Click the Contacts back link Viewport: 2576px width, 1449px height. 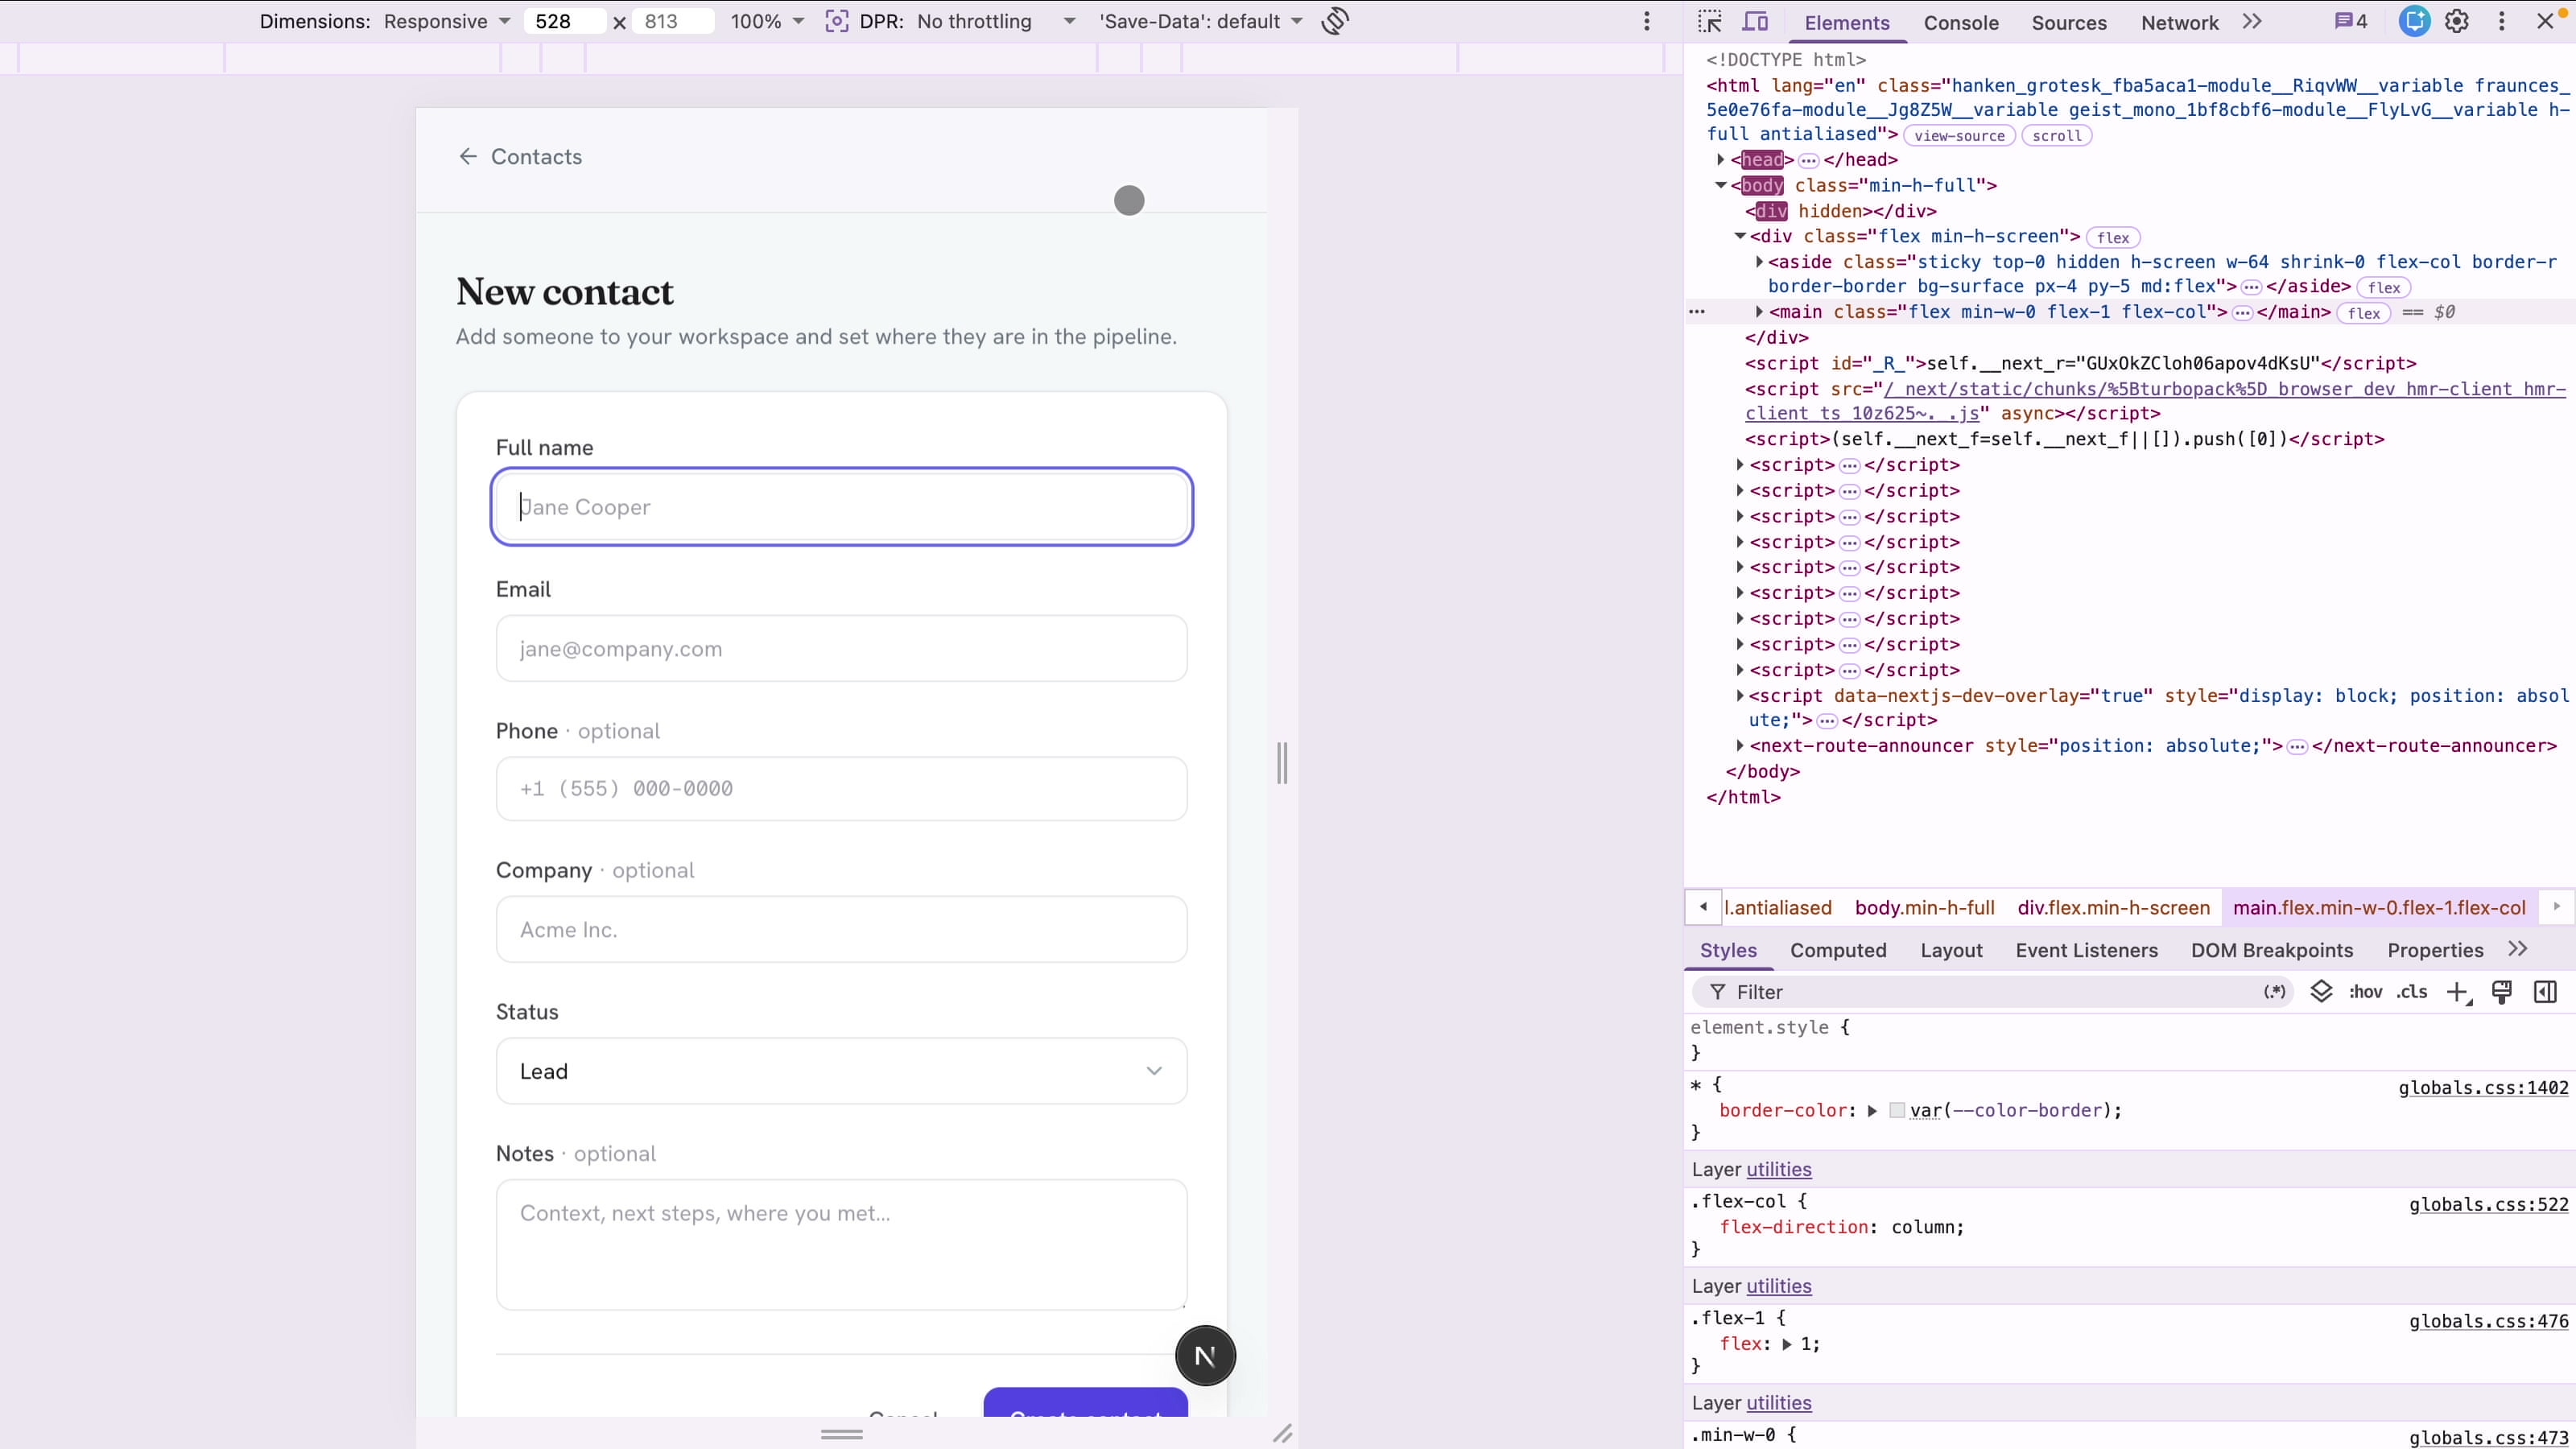click(x=536, y=156)
